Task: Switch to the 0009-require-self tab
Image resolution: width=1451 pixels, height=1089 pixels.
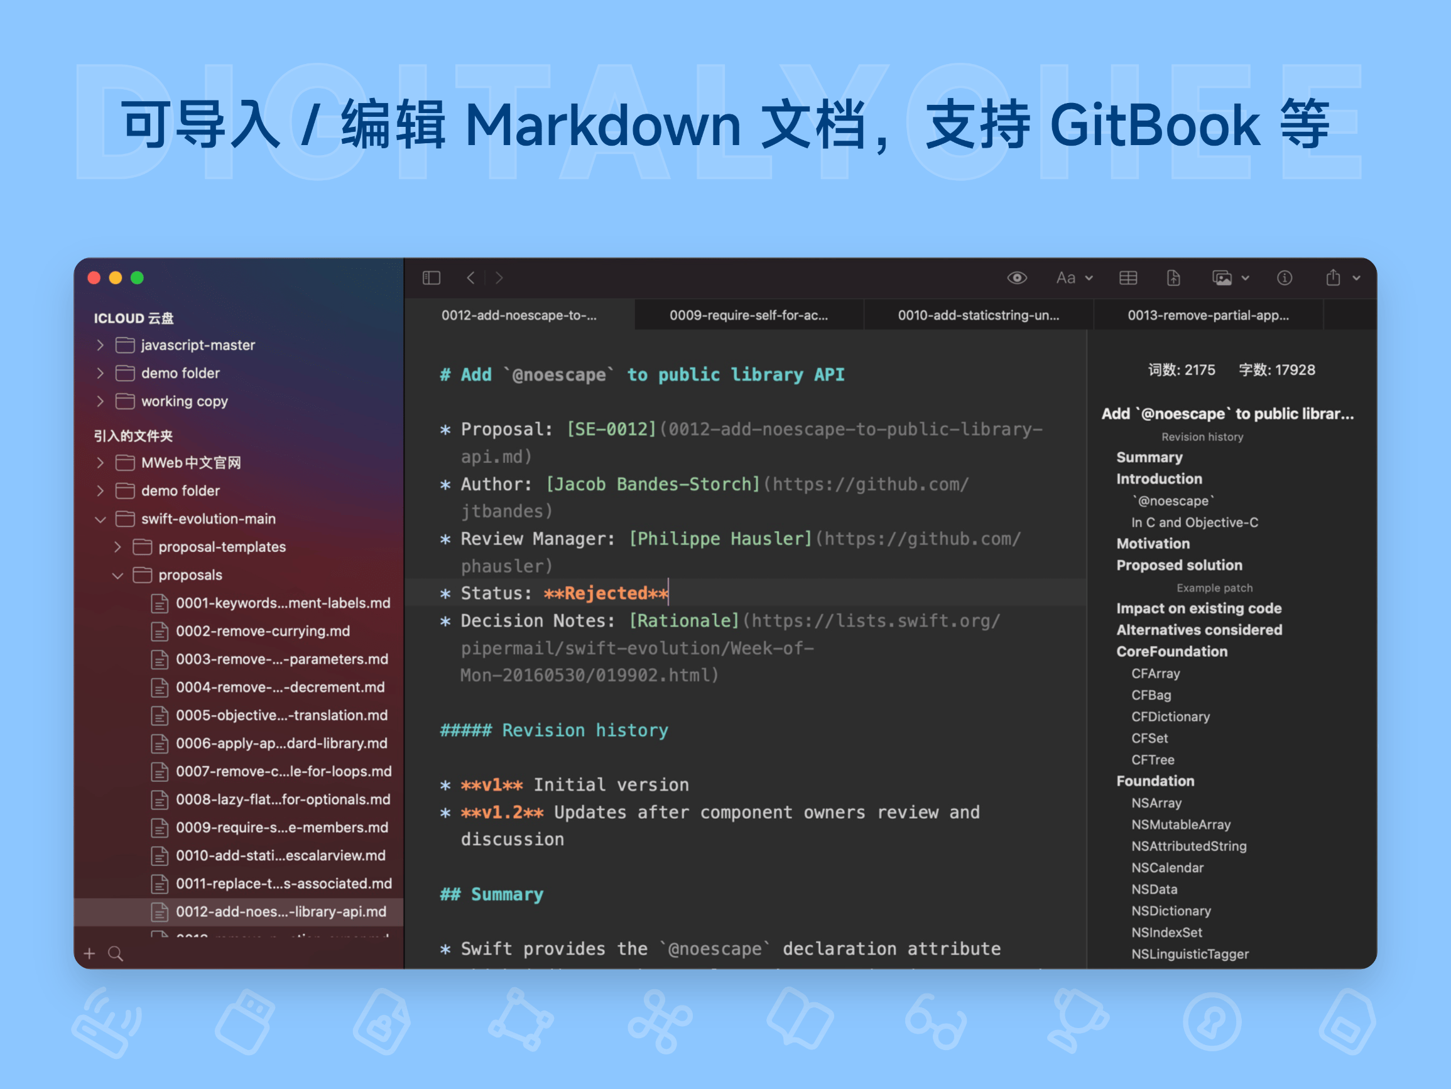Action: click(748, 315)
